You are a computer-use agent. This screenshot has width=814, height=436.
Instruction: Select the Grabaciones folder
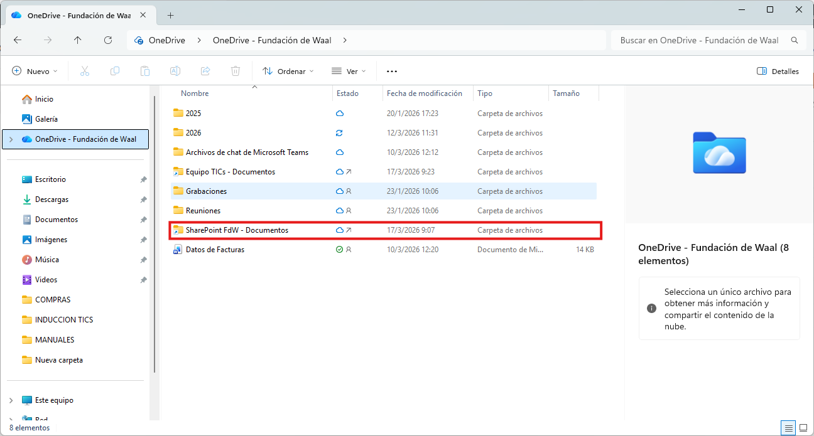click(384, 191)
